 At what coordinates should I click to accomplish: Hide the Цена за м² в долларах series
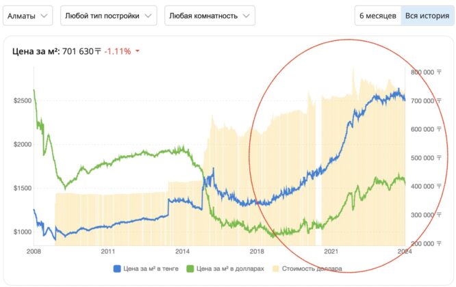[x=230, y=269]
